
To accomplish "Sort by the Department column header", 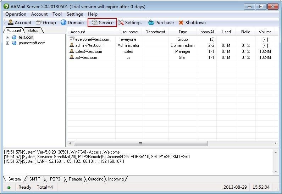I will [x=155, y=32].
